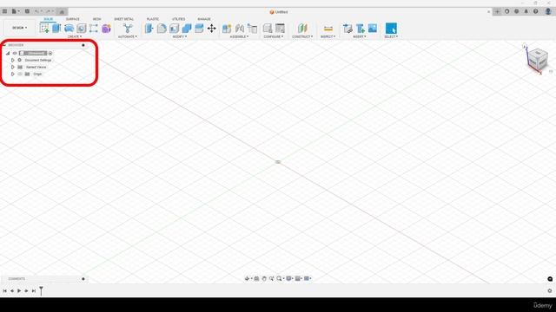Click the Change Parameters table icon

pyautogui.click(x=280, y=29)
